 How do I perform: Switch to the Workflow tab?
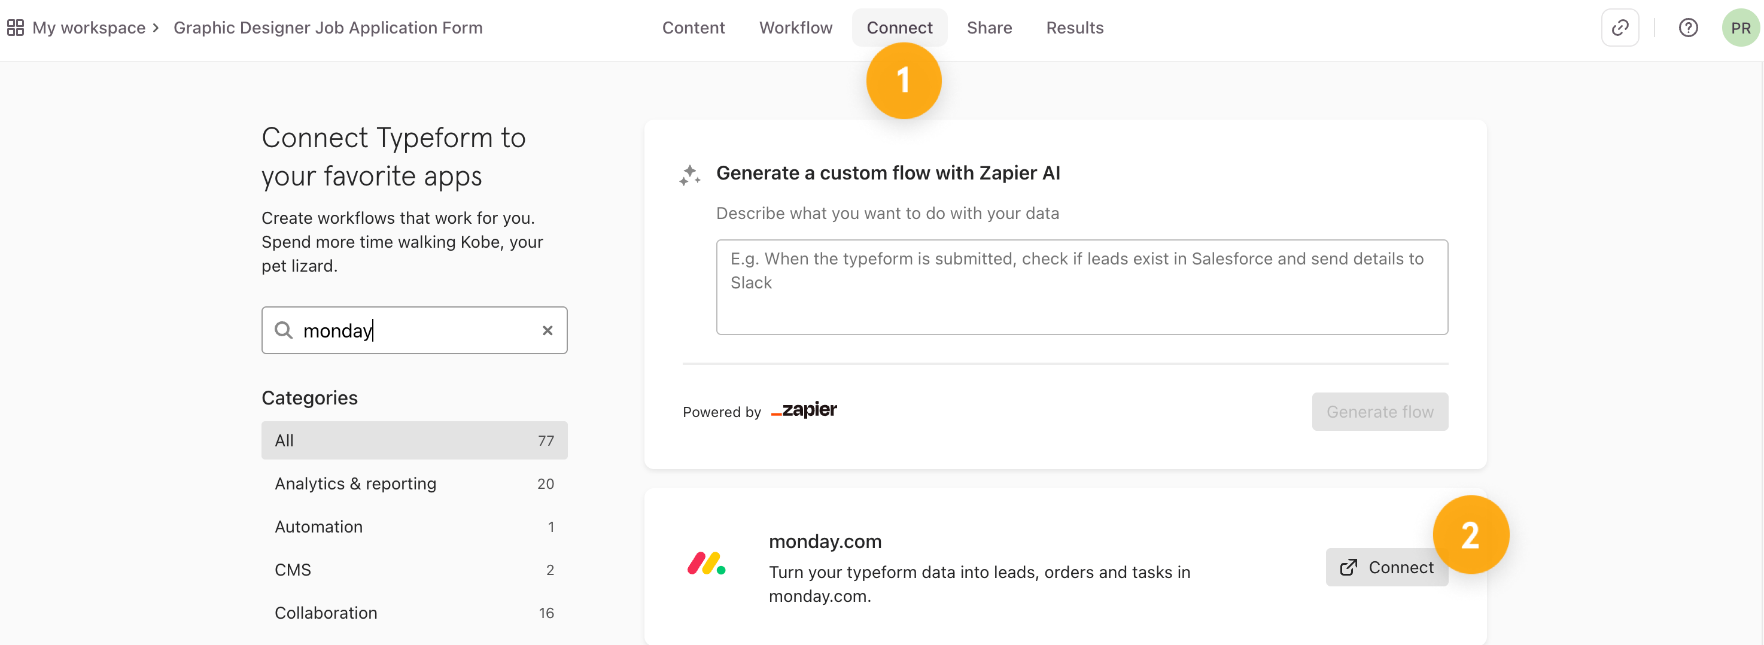click(x=796, y=28)
